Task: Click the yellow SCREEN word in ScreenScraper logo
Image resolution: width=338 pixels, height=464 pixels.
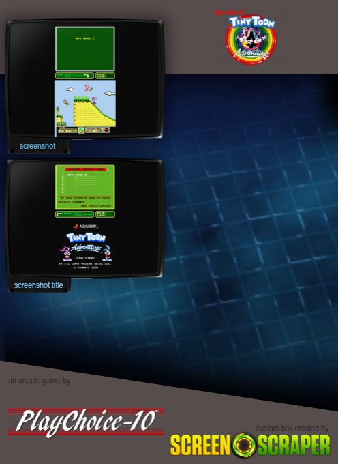Action: tap(200, 446)
